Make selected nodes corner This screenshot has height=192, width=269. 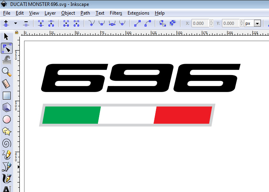click(x=91, y=23)
